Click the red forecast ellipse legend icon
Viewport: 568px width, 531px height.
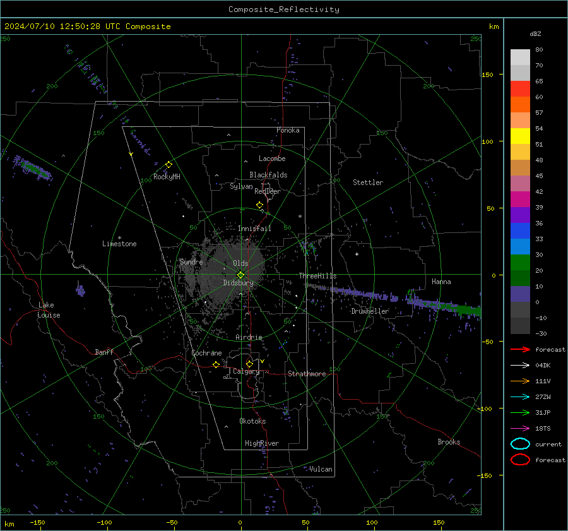point(520,460)
